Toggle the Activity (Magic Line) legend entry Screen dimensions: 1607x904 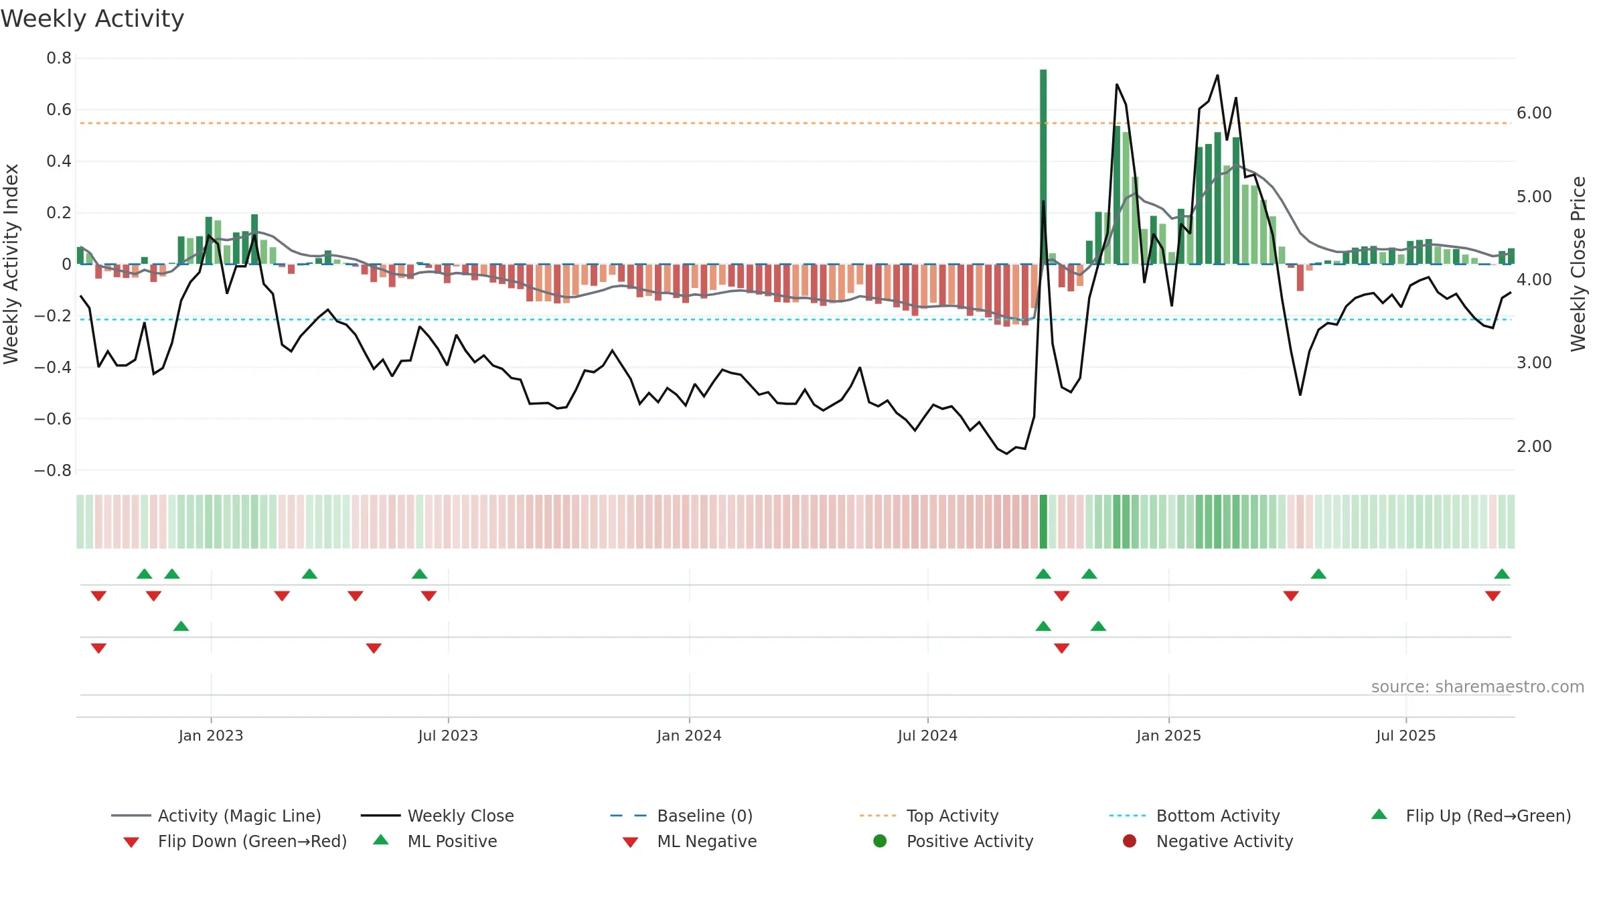click(x=216, y=816)
